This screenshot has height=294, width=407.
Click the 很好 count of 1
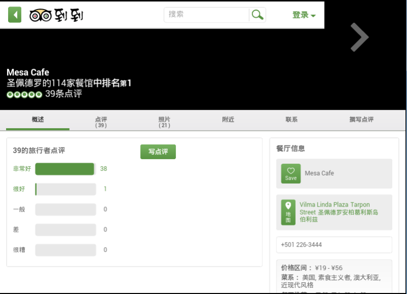(x=105, y=189)
